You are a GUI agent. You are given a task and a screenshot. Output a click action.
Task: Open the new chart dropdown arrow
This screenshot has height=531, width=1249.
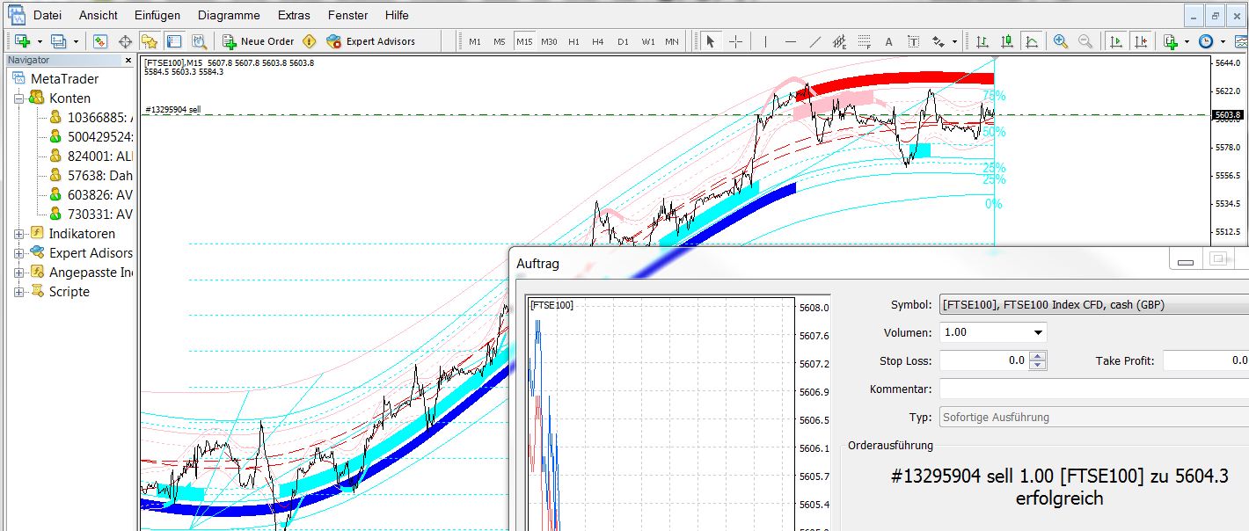[x=40, y=41]
